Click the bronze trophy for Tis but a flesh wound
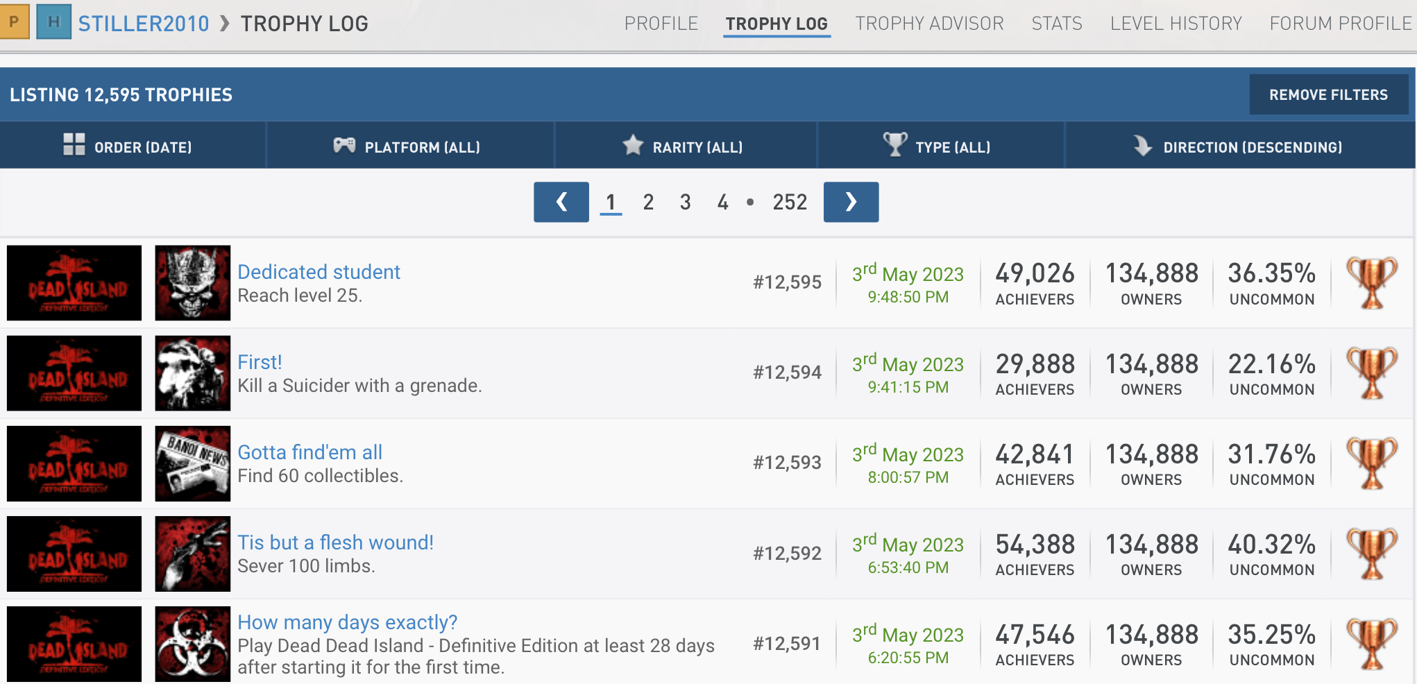1417x684 pixels. (x=1371, y=554)
